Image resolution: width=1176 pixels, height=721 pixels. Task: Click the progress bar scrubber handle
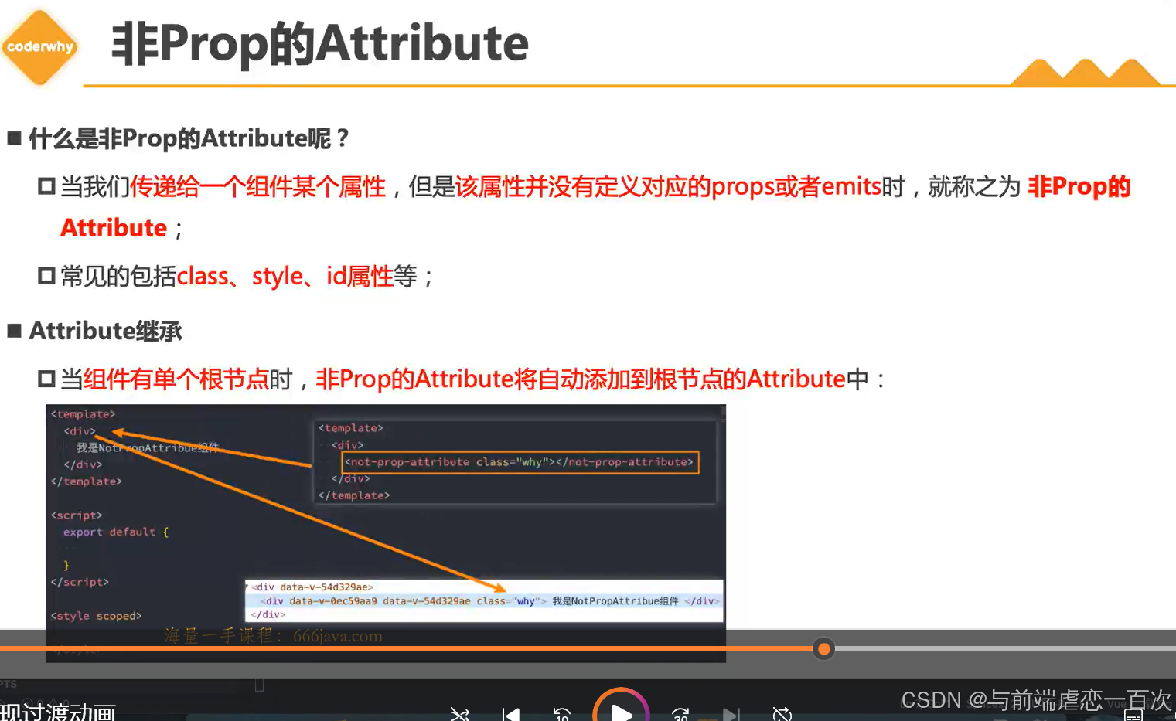824,649
